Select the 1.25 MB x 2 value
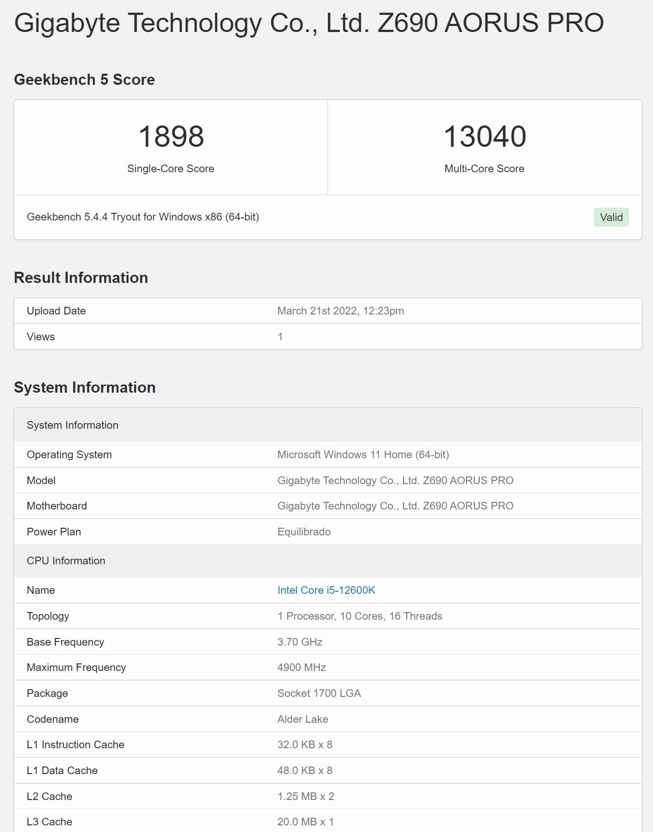 [306, 796]
